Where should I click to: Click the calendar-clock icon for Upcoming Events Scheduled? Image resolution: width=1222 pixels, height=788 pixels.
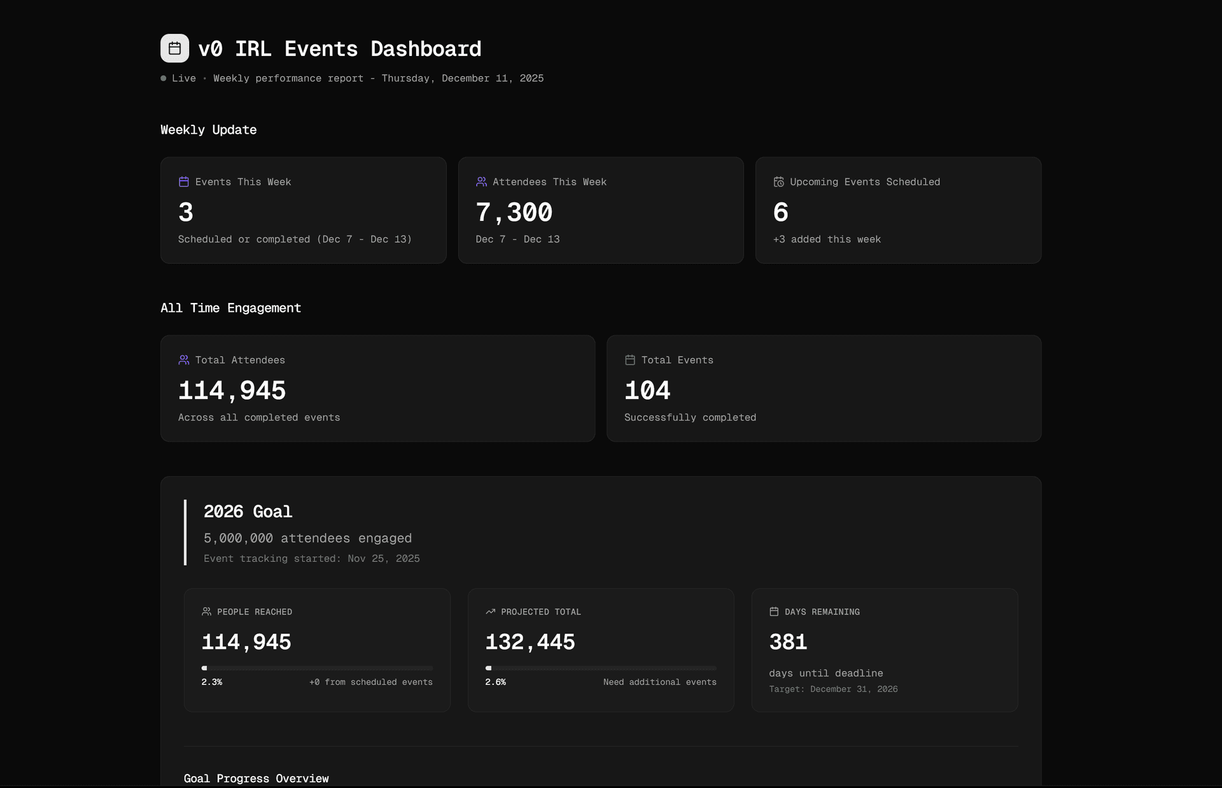pyautogui.click(x=778, y=182)
